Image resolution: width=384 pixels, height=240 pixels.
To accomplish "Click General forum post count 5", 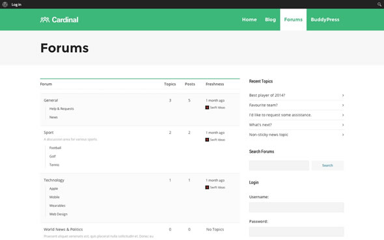I will [x=189, y=100].
